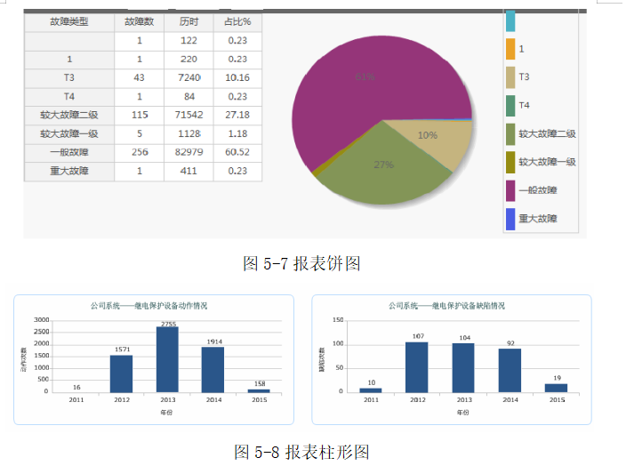626x474 pixels.
Task: Click the percentage 27.18 cell
Action: click(237, 115)
